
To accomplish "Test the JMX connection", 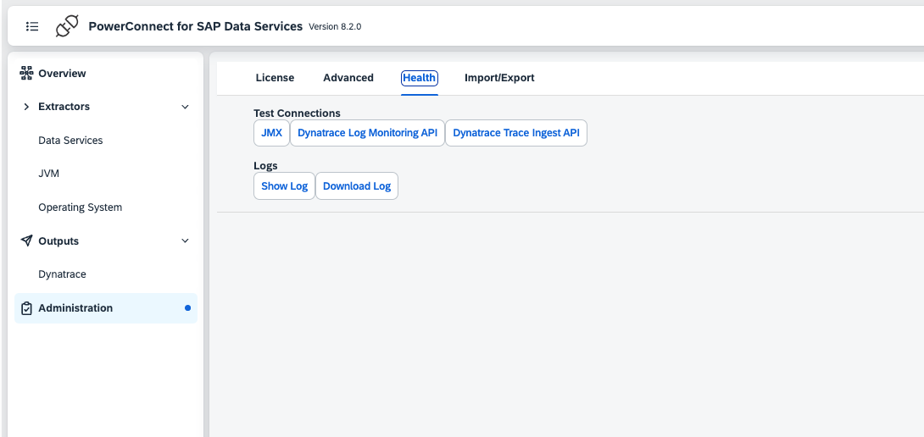I will 271,133.
